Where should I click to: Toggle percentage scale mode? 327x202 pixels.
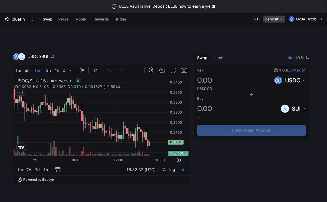click(164, 170)
